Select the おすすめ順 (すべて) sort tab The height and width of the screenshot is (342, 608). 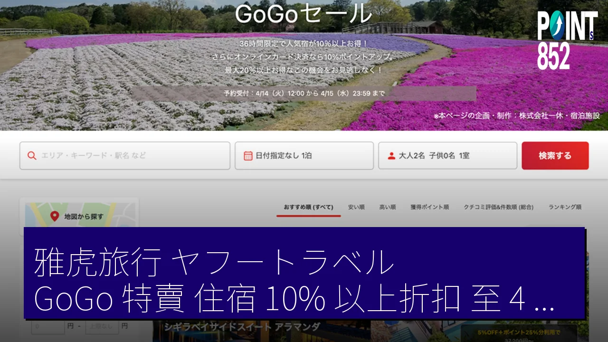[x=308, y=207]
